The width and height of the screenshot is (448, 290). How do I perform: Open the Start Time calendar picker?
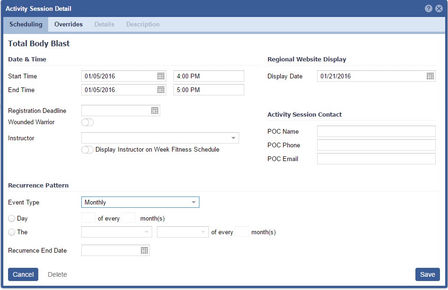(x=161, y=76)
